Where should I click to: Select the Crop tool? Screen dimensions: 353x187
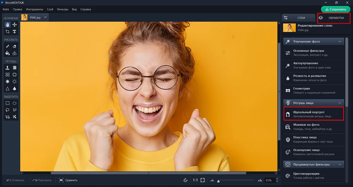click(7, 32)
